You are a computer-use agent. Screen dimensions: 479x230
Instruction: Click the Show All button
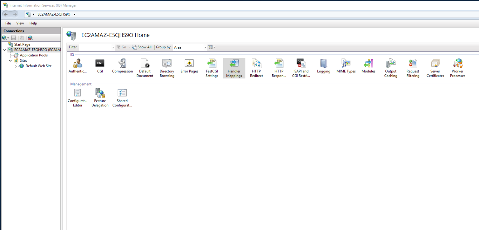142,47
